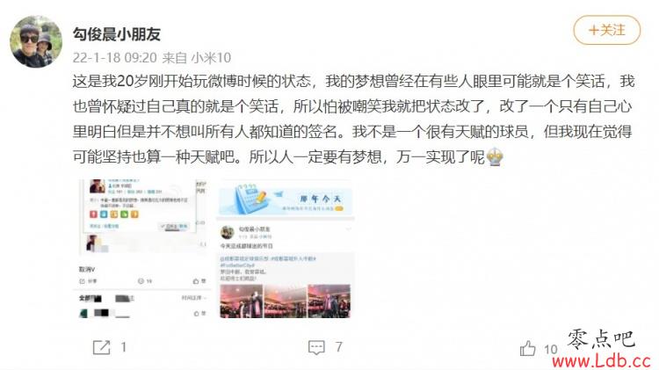The width and height of the screenshot is (659, 370).
Task: Click the robot emoji after the post text
Action: (x=495, y=157)
